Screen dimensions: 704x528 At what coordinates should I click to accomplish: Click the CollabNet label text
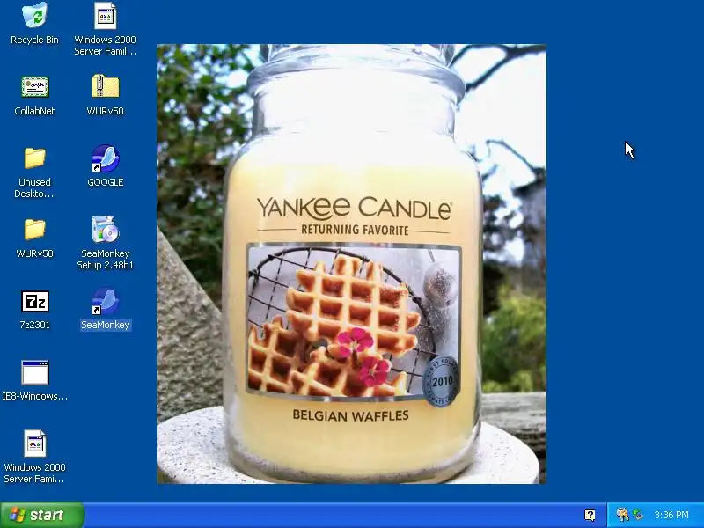34,111
